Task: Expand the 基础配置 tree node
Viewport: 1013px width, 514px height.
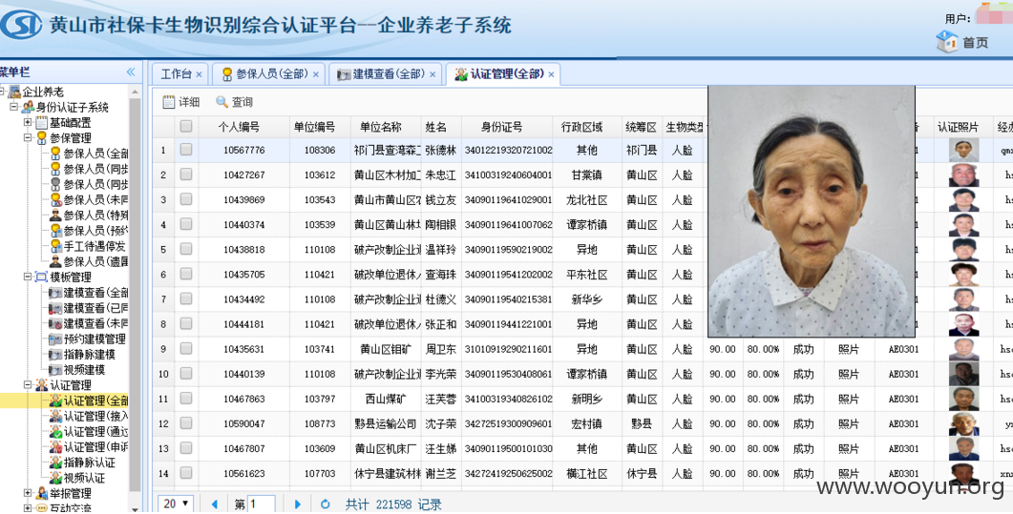Action: point(28,122)
